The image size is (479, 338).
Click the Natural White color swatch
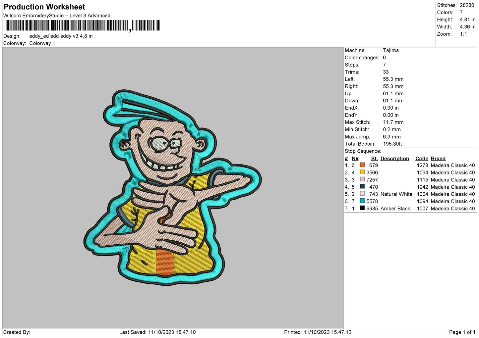coord(362,194)
